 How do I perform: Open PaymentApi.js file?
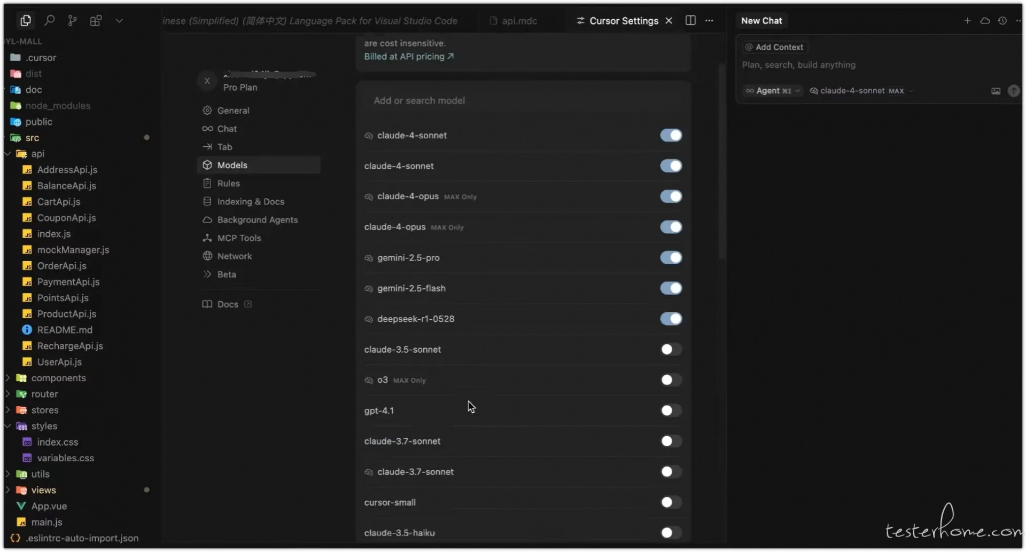pos(68,282)
